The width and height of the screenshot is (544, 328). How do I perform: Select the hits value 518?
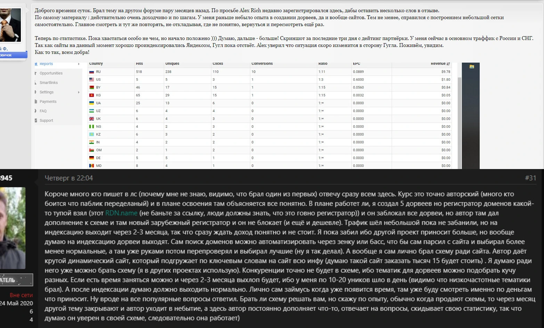click(x=139, y=72)
